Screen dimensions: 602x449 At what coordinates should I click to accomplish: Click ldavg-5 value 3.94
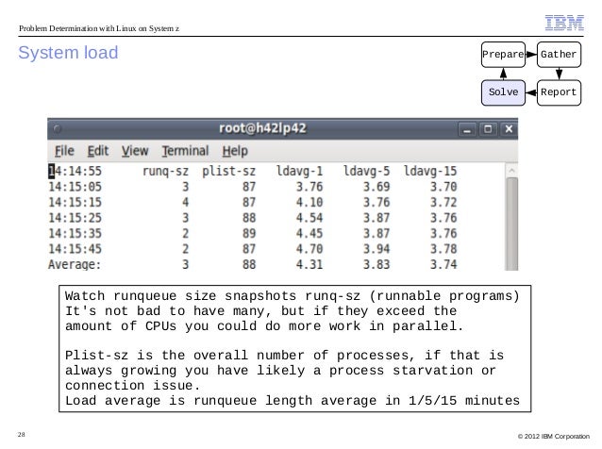coord(376,249)
